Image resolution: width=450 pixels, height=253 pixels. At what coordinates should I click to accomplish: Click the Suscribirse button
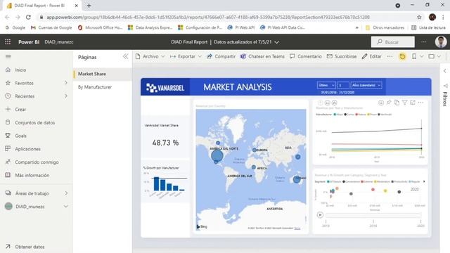click(342, 56)
